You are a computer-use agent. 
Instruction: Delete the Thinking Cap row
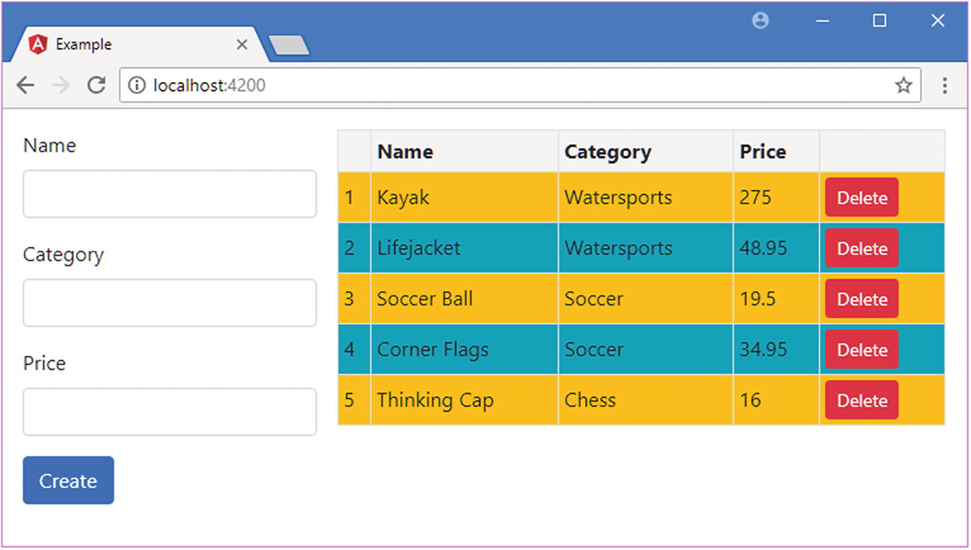(861, 400)
